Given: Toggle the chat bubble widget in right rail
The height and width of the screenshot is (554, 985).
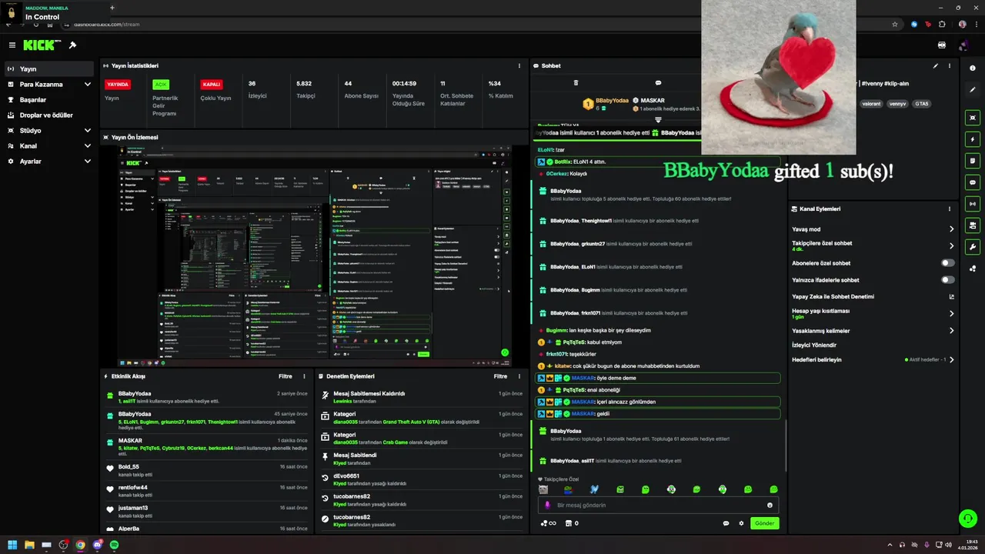Looking at the screenshot, I should click(x=973, y=182).
